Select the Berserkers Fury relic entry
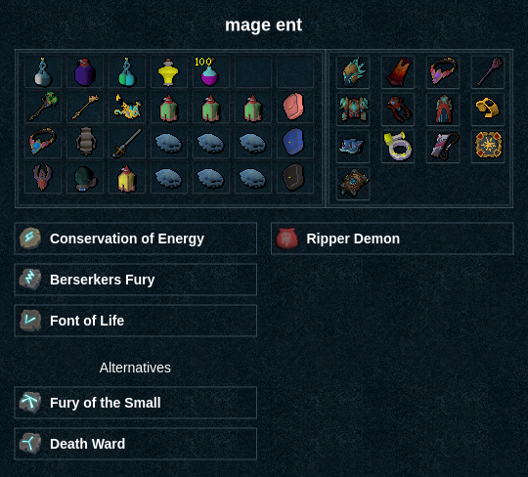The height and width of the screenshot is (477, 528). (x=136, y=280)
